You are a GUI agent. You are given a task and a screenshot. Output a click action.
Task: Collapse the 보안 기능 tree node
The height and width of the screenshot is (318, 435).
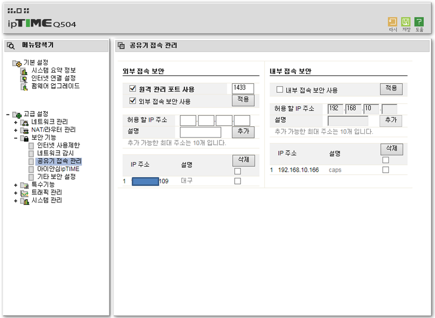click(x=16, y=138)
